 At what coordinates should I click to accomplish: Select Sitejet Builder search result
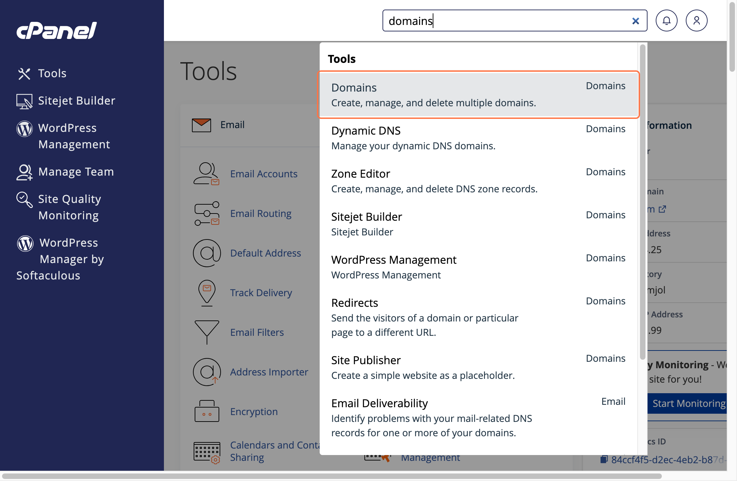tap(478, 224)
